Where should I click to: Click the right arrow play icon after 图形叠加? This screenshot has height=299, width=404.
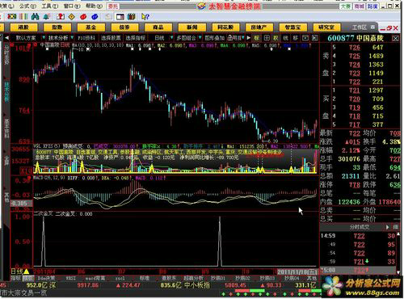(x=249, y=38)
